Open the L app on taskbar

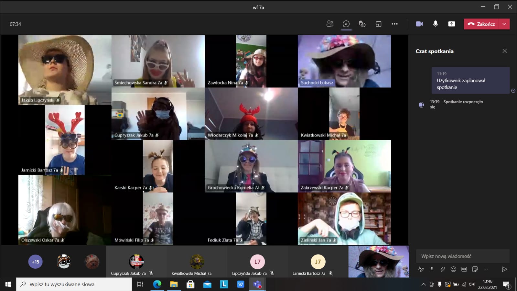(224, 284)
